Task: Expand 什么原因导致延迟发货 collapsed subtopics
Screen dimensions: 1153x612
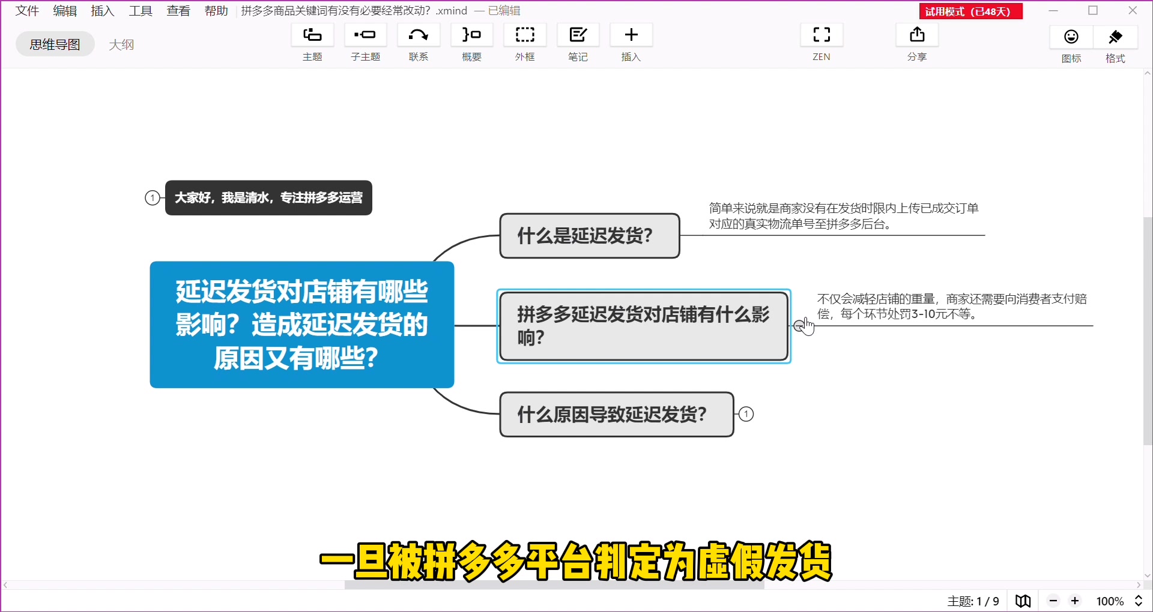Action: coord(746,414)
